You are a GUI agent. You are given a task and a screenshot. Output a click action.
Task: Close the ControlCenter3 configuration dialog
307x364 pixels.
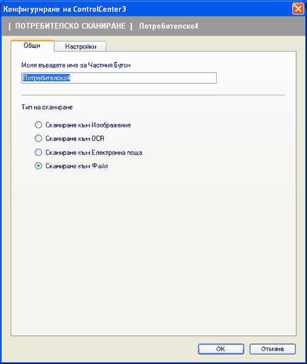click(x=298, y=9)
